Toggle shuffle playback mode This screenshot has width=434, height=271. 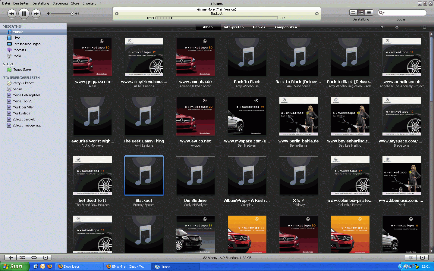(22, 258)
